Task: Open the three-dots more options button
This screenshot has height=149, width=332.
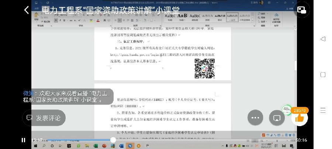Action: click(255, 118)
